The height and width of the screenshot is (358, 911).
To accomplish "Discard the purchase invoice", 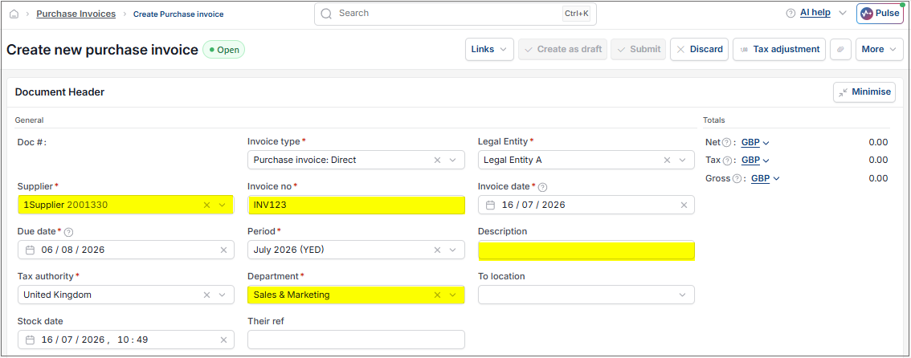I will (x=700, y=49).
